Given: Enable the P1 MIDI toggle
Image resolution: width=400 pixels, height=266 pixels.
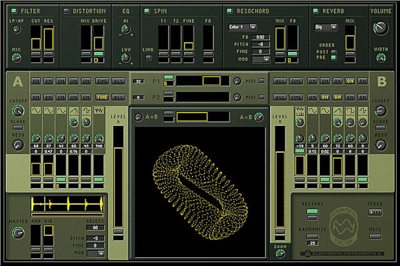Looking at the screenshot, I should pos(261,81).
